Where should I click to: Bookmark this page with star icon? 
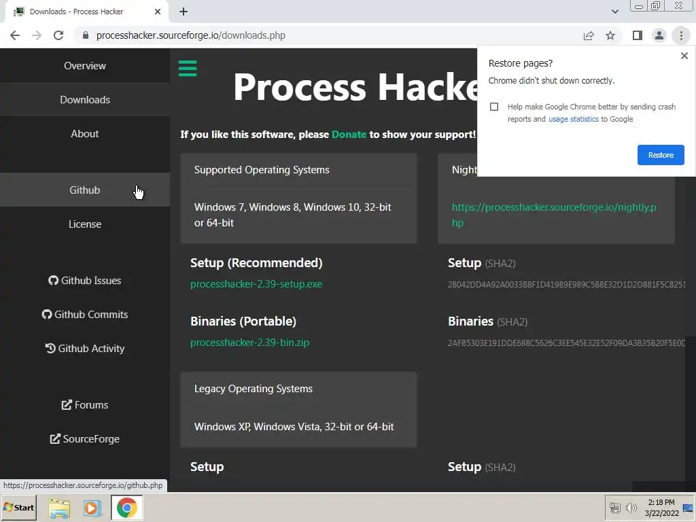tap(610, 35)
